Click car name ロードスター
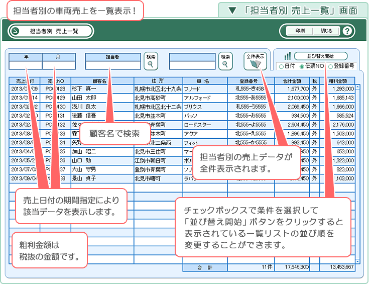 pos(197,125)
